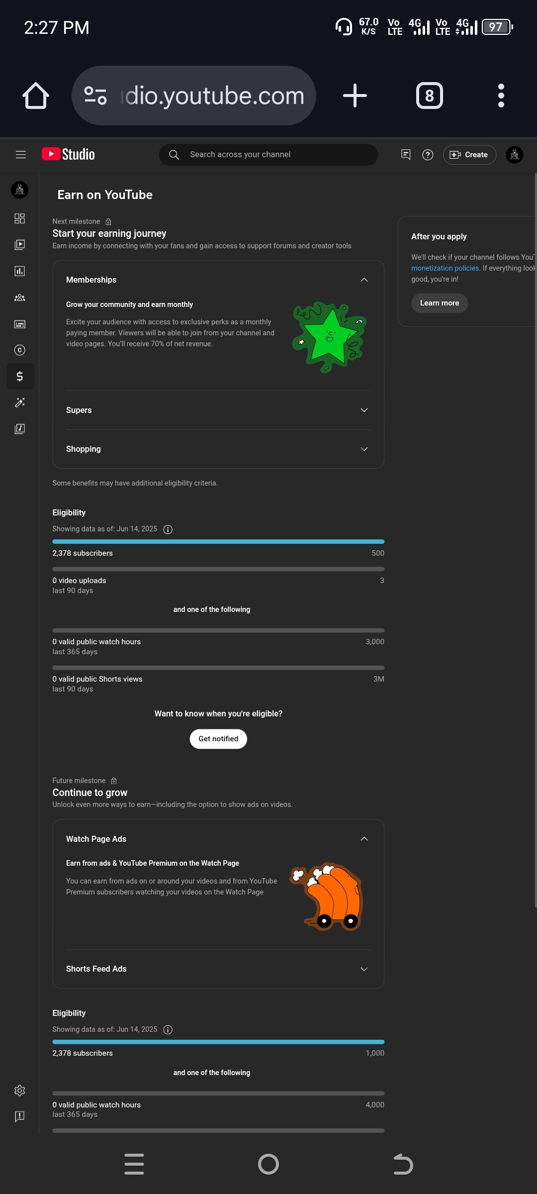
Task: Click the lock icon next to Future milestone
Action: (x=114, y=781)
